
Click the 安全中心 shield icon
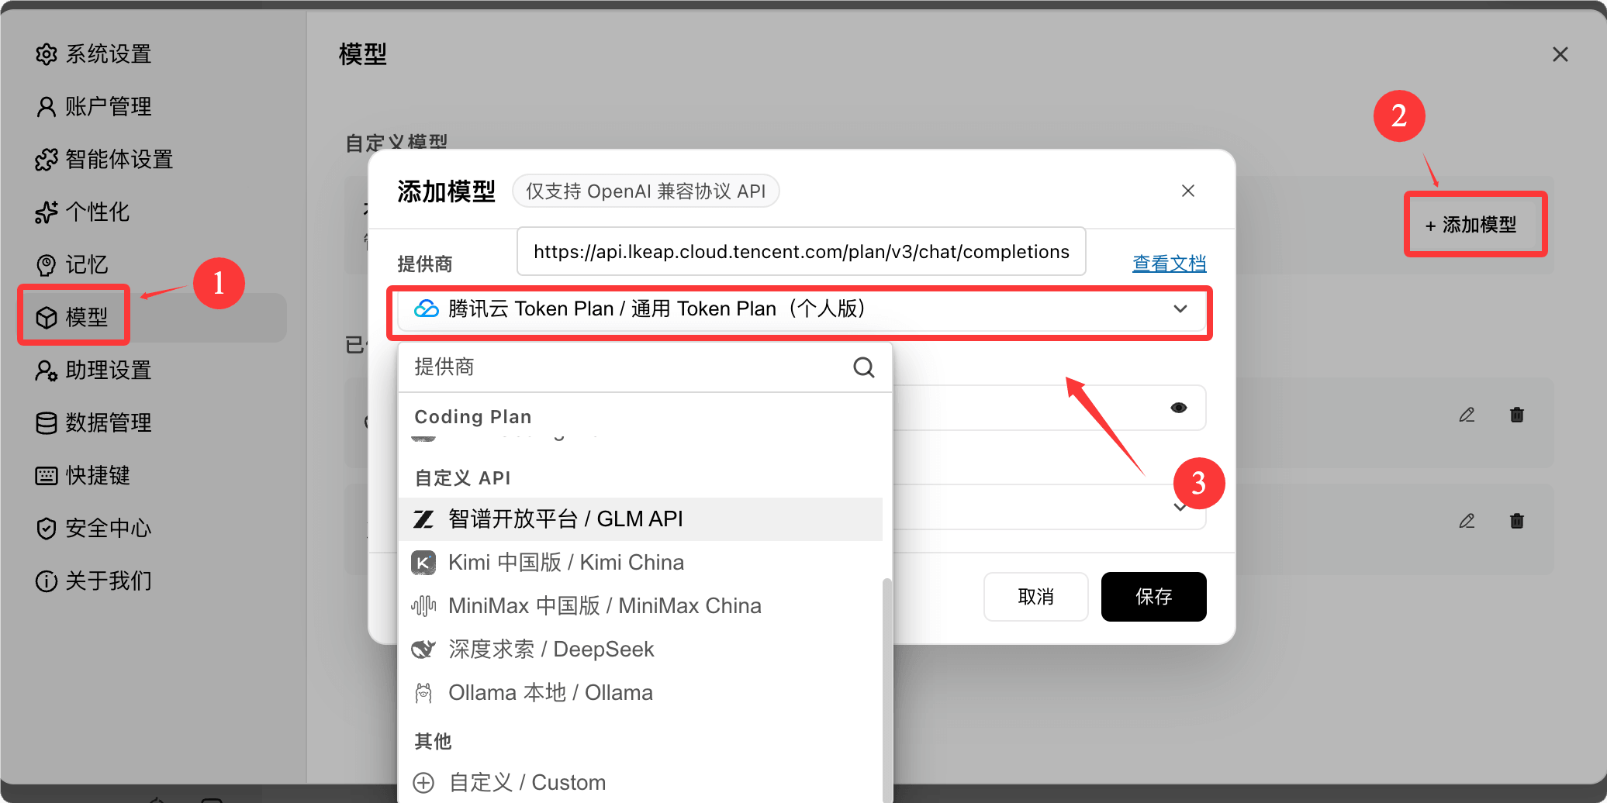(x=47, y=529)
